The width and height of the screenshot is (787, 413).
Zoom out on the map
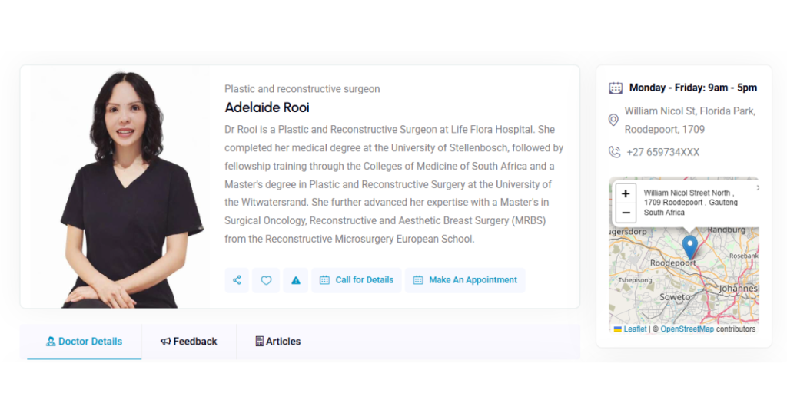(x=626, y=213)
